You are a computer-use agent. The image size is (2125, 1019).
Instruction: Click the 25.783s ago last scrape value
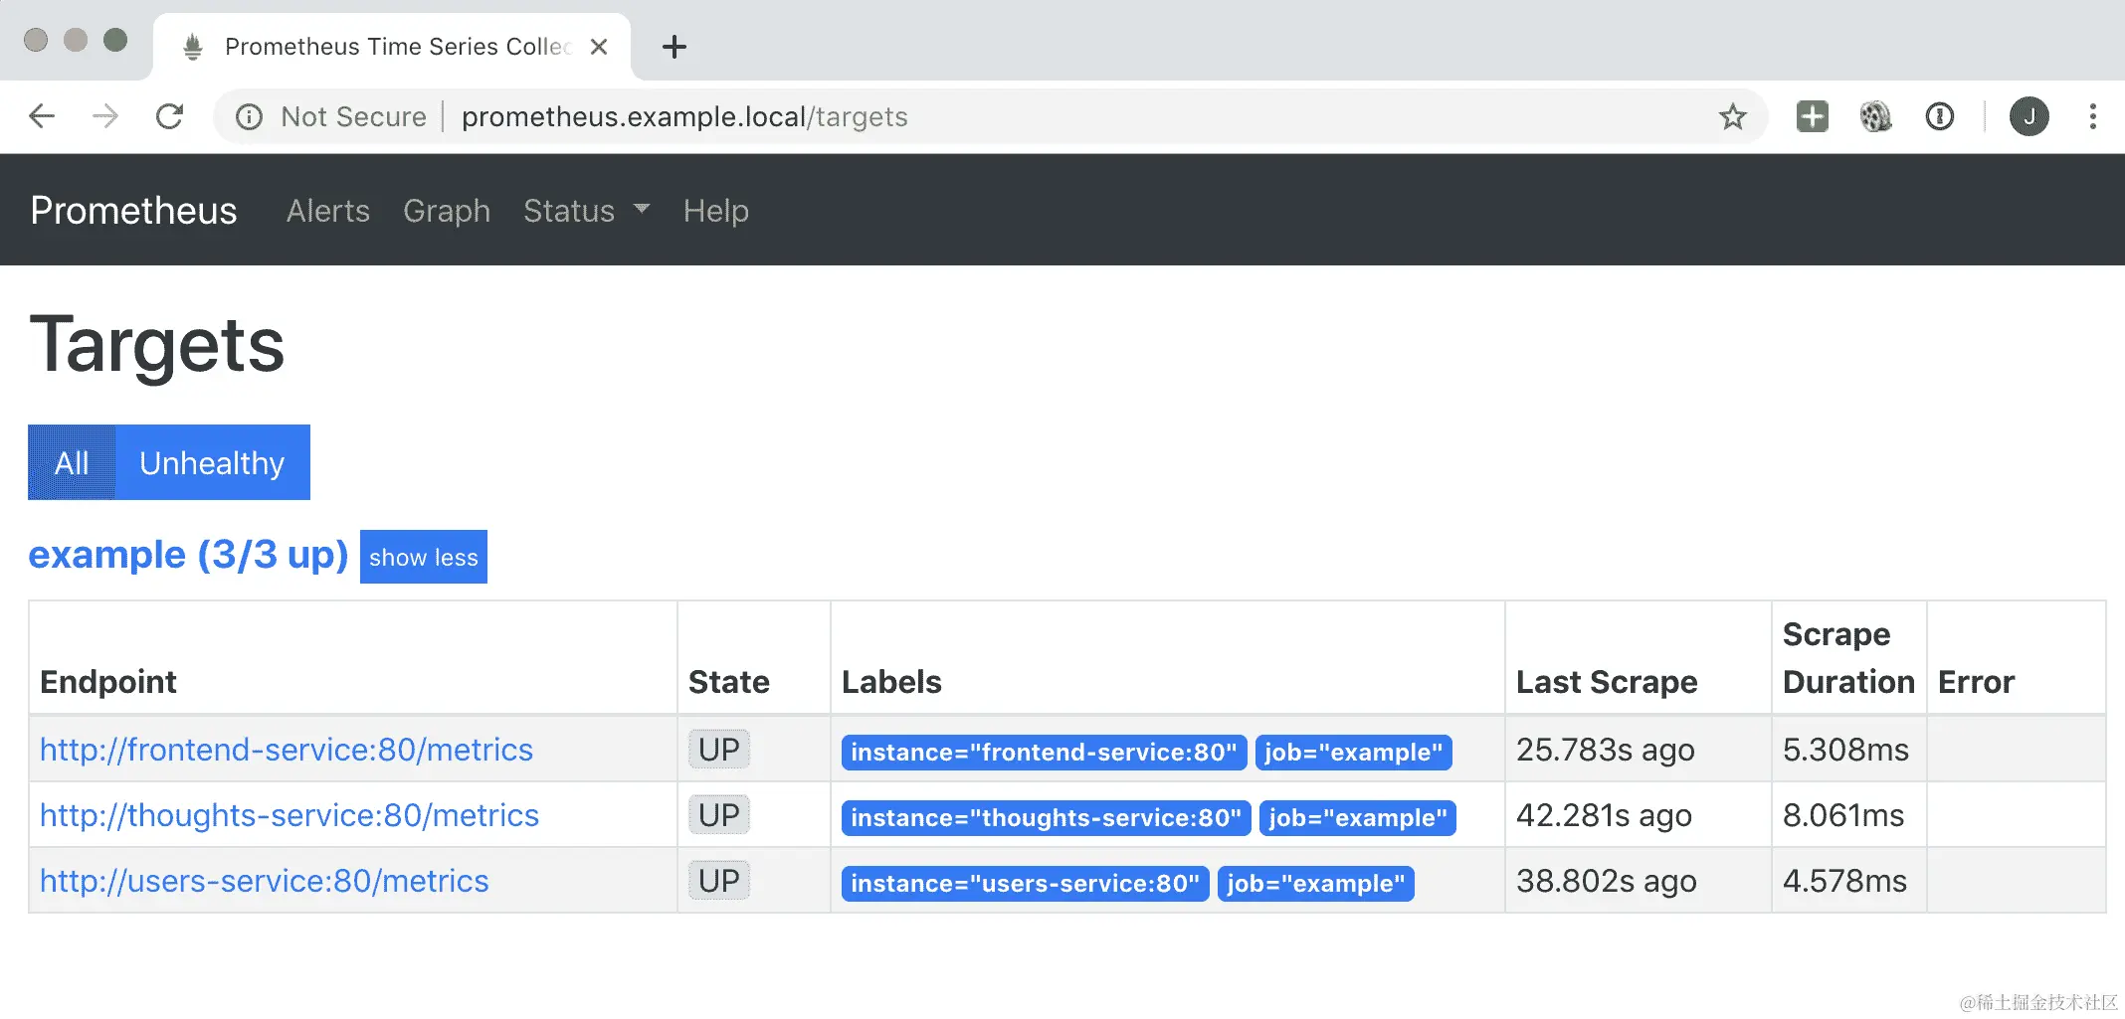(1605, 750)
